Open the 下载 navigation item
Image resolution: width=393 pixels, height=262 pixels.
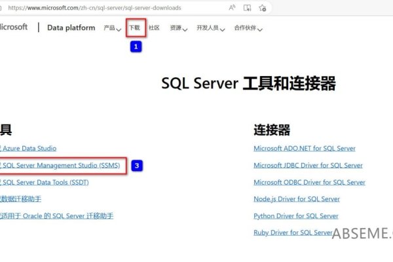(134, 28)
